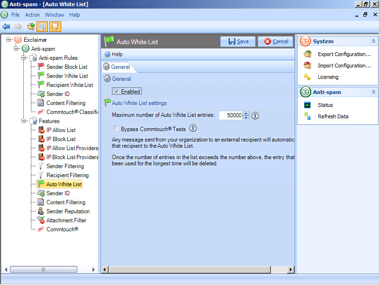Image resolution: width=380 pixels, height=285 pixels.
Task: Click the Sender Reputation icon
Action: pos(41,211)
